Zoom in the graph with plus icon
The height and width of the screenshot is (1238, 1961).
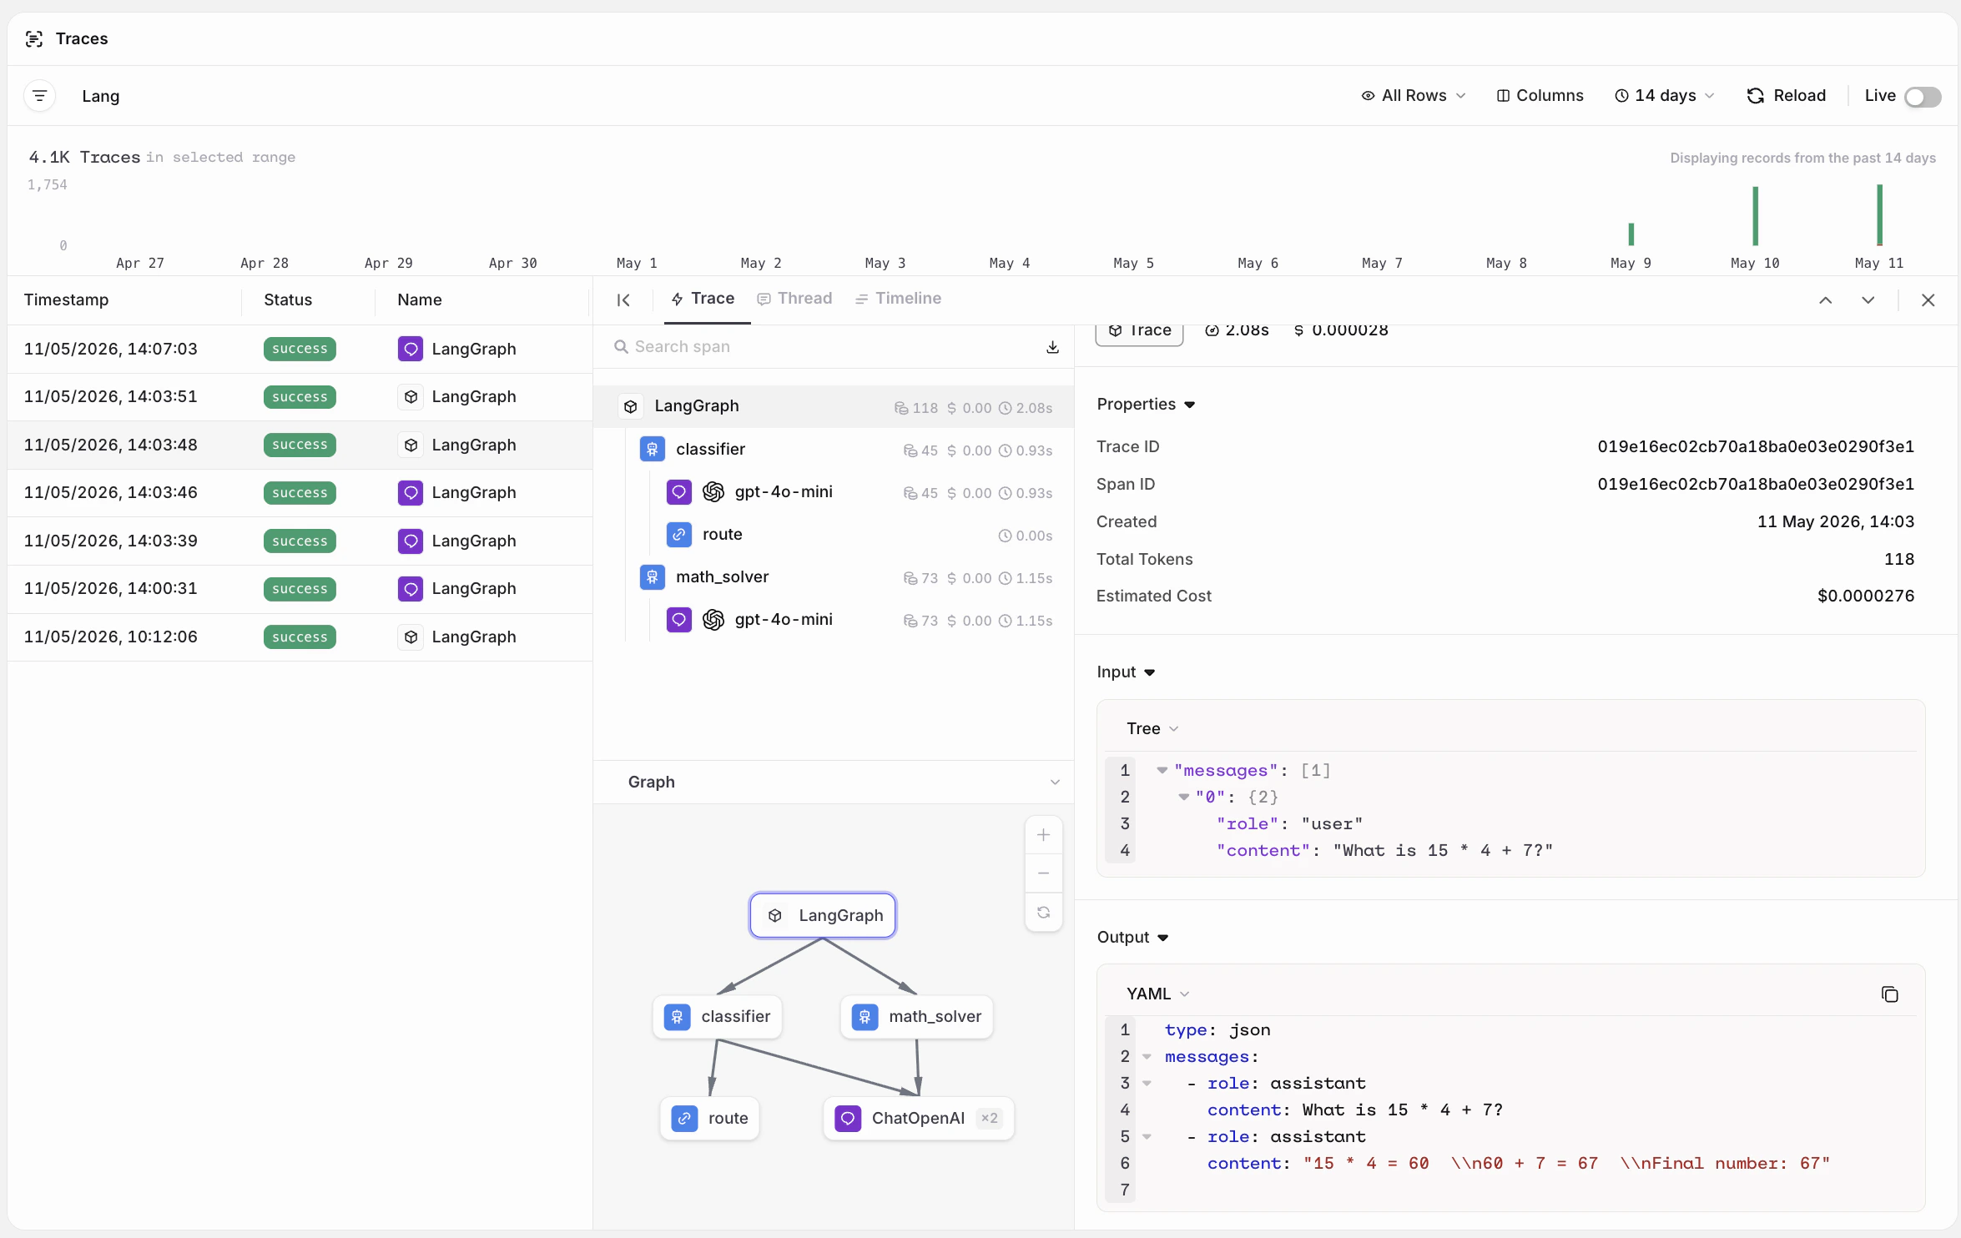1044,835
